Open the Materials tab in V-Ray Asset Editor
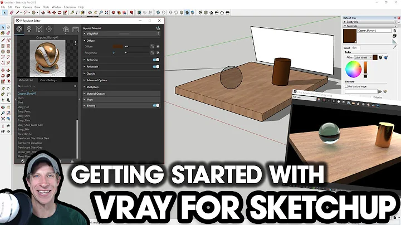Screen dimensions: 401x225 (x=19, y=29)
